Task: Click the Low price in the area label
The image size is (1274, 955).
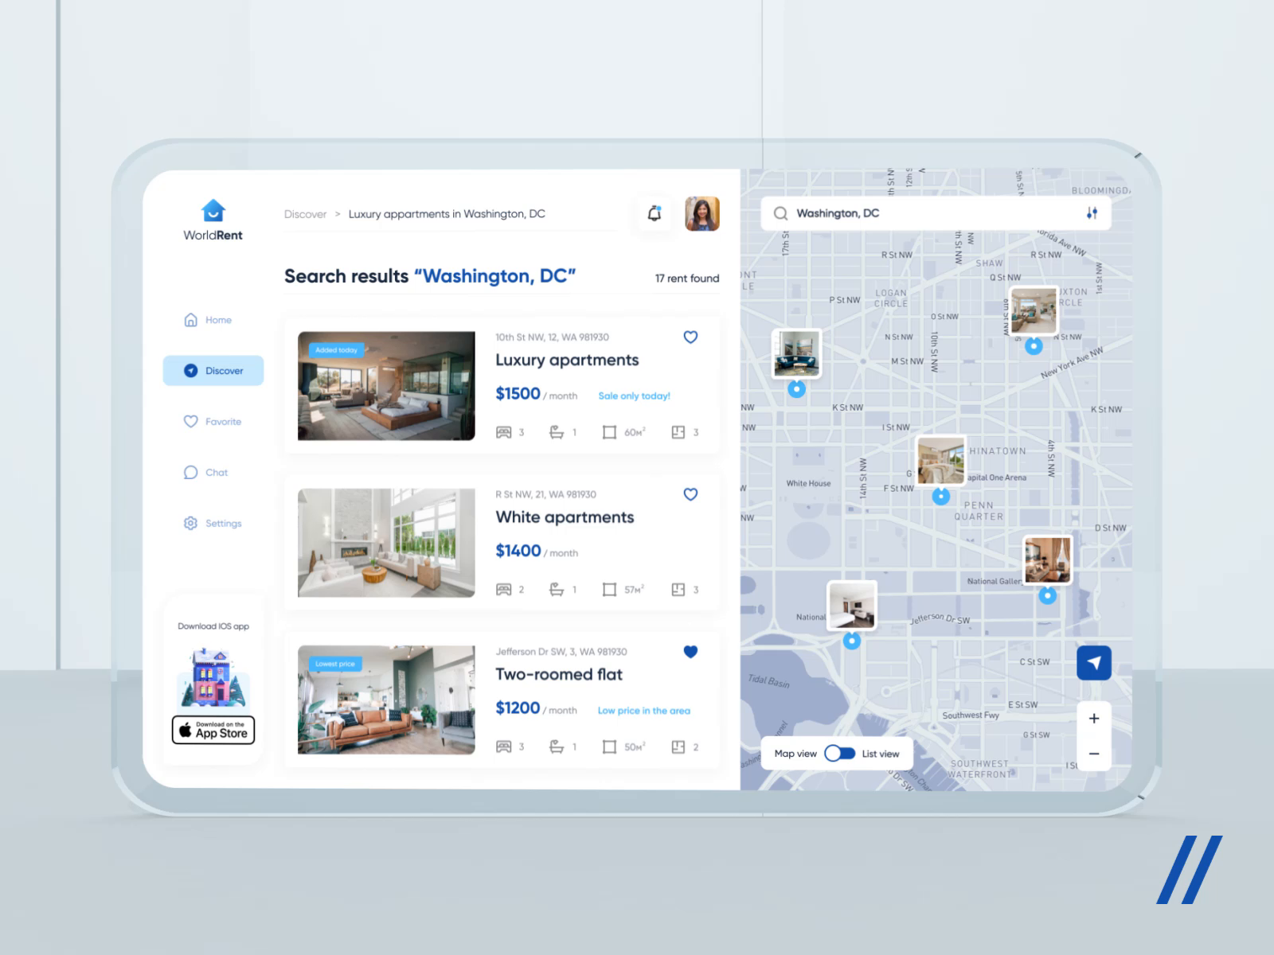Action: [644, 711]
